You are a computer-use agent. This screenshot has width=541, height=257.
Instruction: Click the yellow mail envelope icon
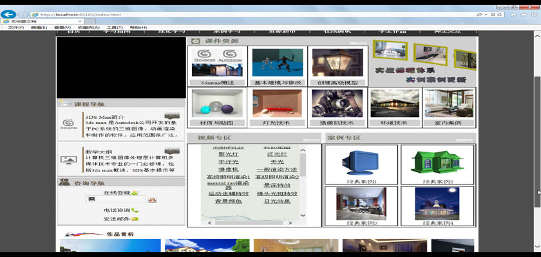click(135, 219)
